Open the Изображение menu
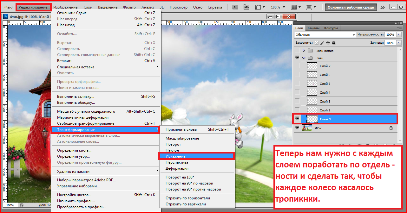 65,7
